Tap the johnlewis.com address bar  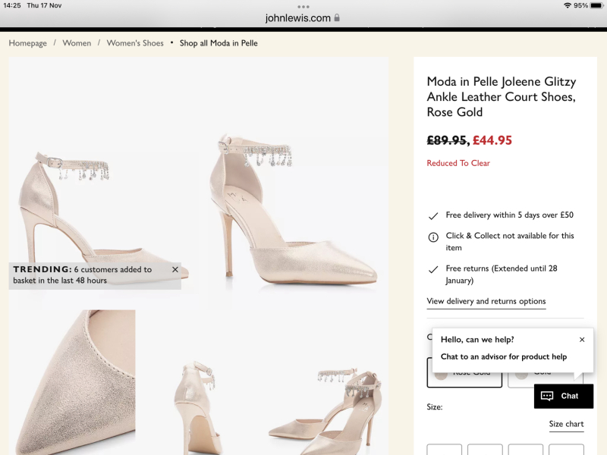[298, 17]
